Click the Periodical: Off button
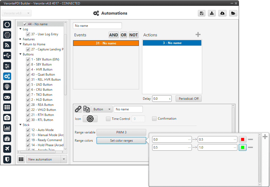 (188, 99)
